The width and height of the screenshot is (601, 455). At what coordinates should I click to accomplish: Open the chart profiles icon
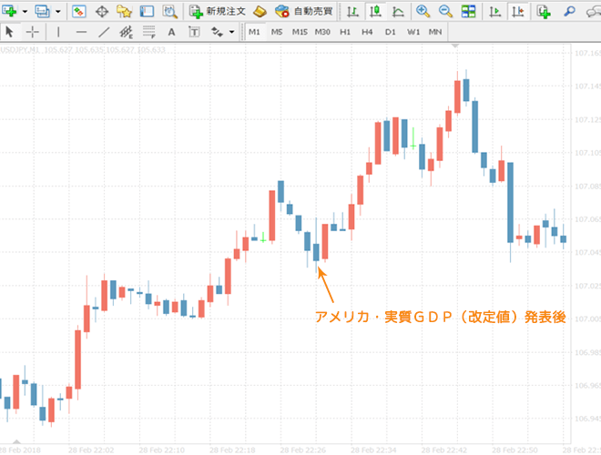point(42,12)
